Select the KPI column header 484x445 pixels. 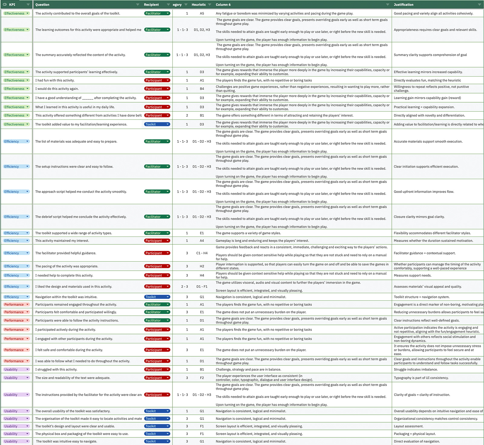(x=12, y=5)
